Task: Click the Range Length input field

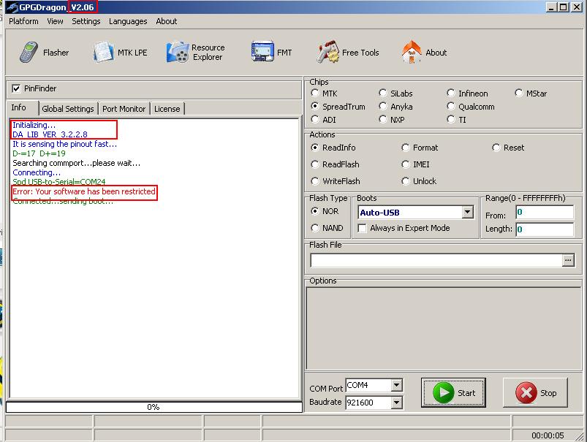Action: coord(545,229)
